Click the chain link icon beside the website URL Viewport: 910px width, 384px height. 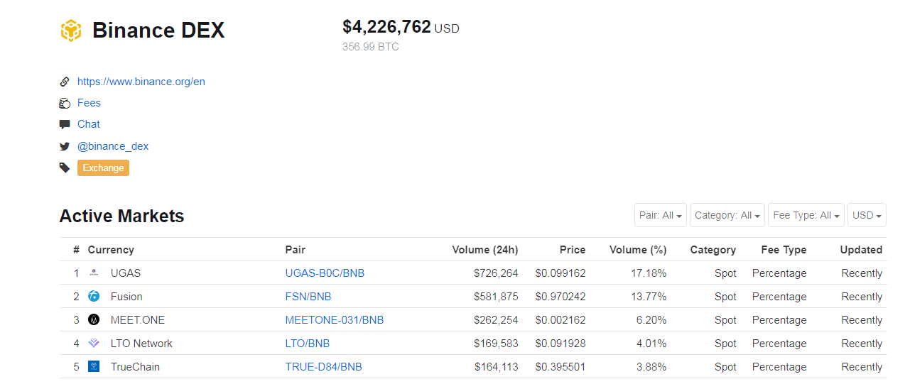[x=65, y=82]
